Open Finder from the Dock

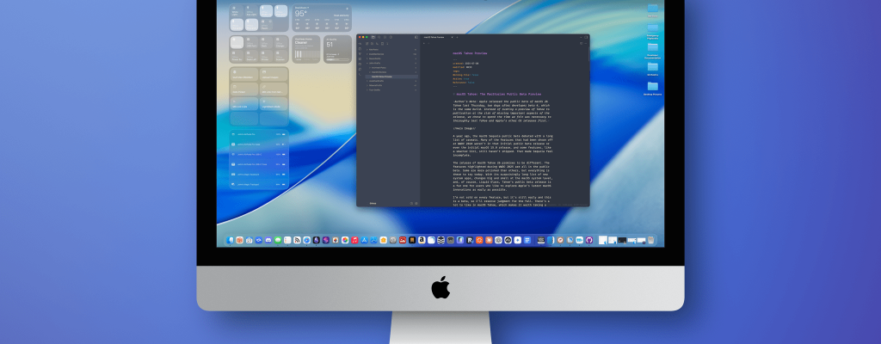pyautogui.click(x=230, y=240)
